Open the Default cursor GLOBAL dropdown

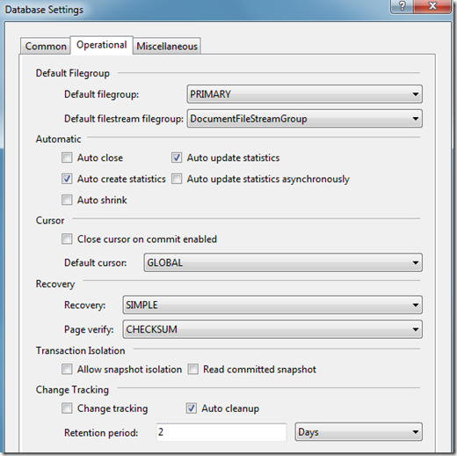pyautogui.click(x=283, y=262)
